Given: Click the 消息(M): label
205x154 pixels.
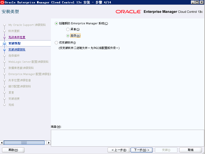Looking at the screenshot, I should click(x=56, y=127).
